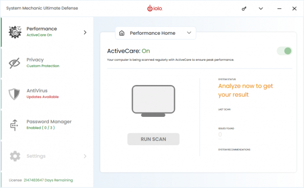
Task: Go to the Settings section
Action: click(47, 156)
